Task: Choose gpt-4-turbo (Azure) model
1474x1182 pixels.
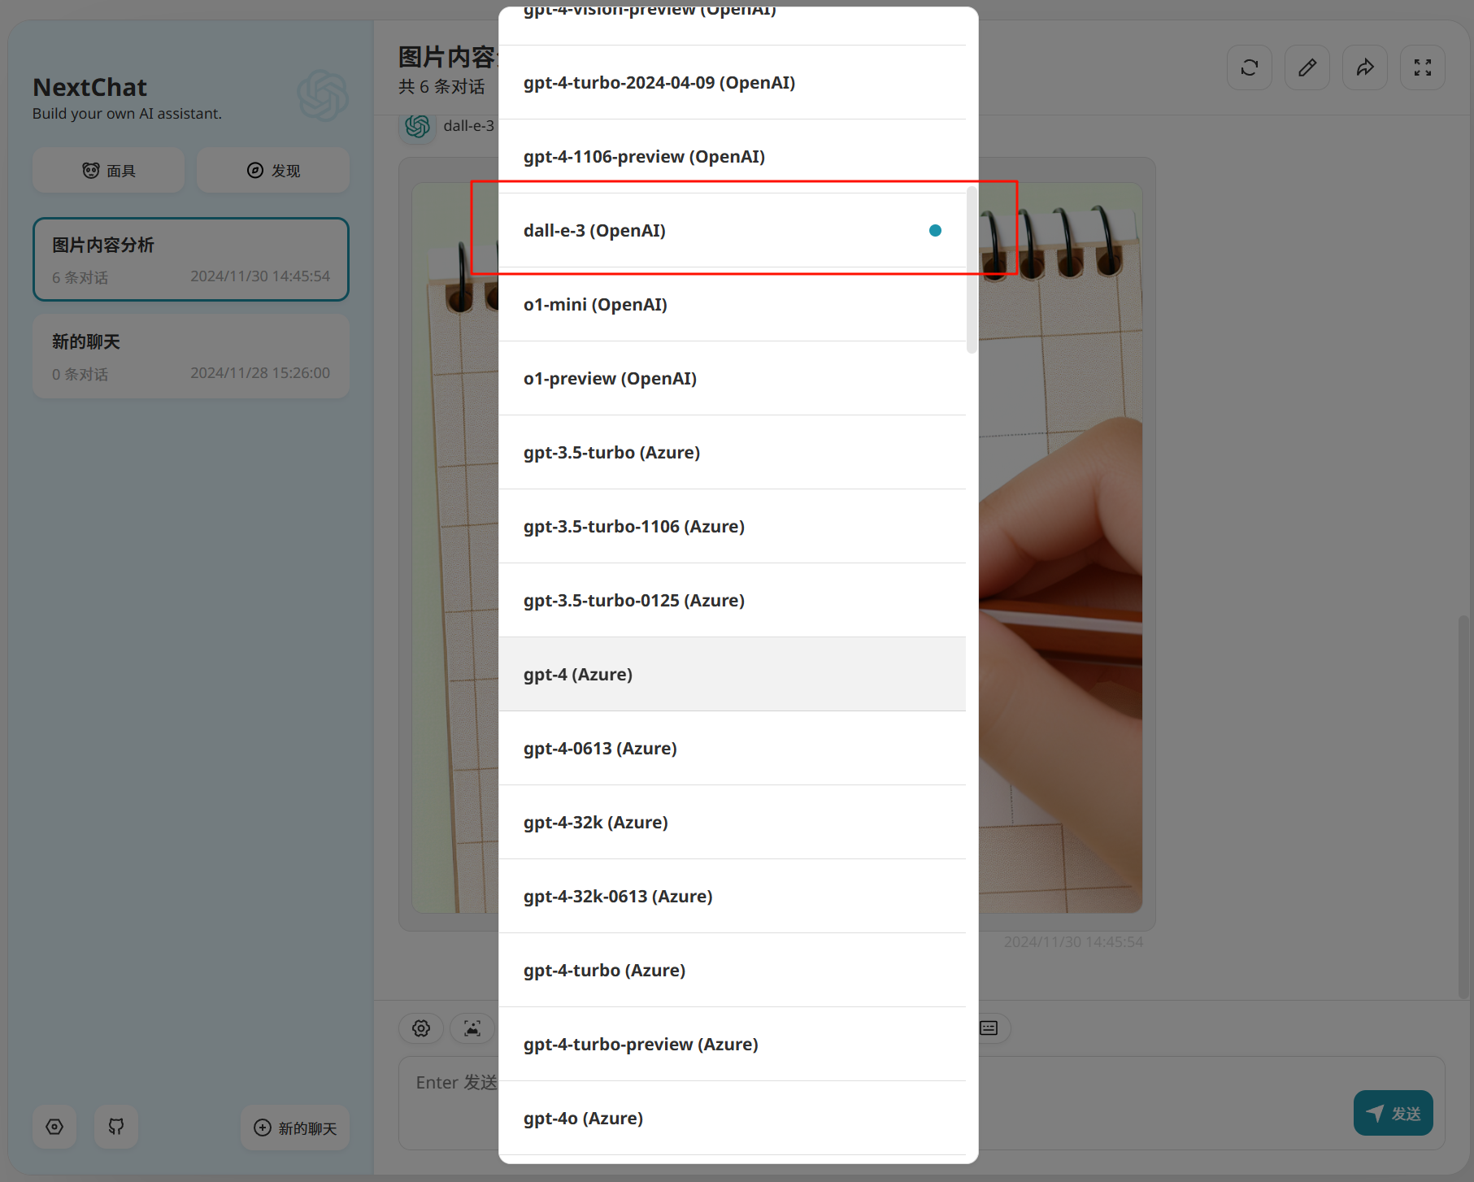Action: [x=733, y=971]
